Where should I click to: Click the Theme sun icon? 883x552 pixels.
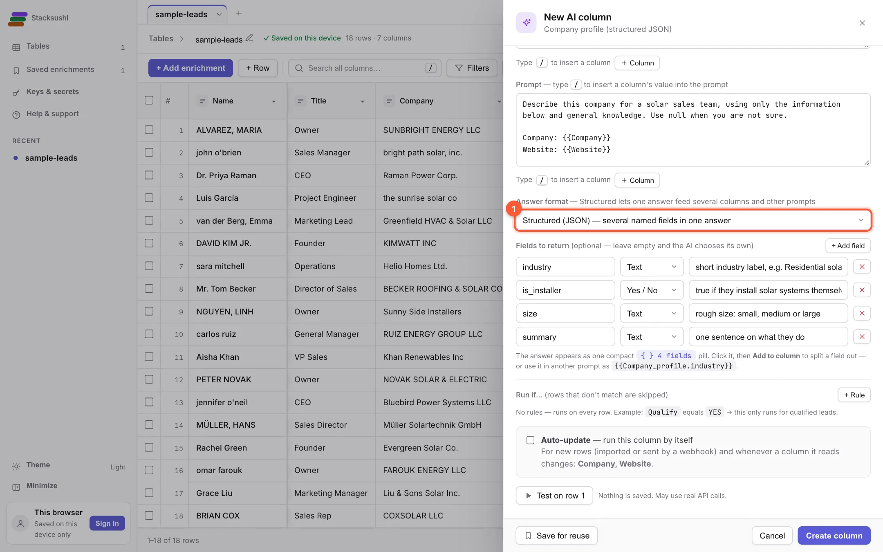16,466
